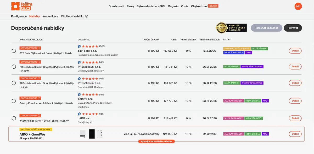
Task: Click verified supplier icon beside Solarfy rating
Action: click(x=79, y=94)
